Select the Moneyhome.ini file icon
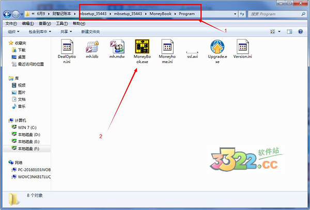Viewport: 310px width, 210px height. (167, 47)
